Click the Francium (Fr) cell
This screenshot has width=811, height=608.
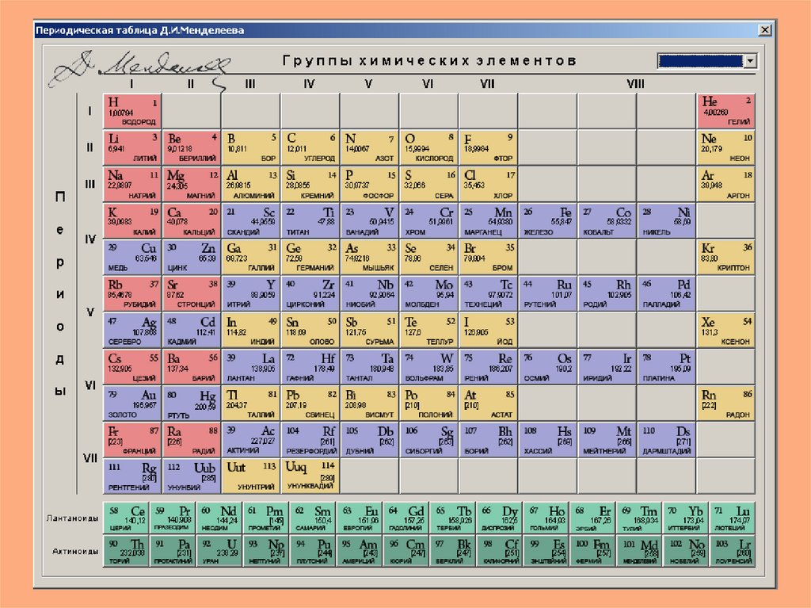(x=132, y=440)
